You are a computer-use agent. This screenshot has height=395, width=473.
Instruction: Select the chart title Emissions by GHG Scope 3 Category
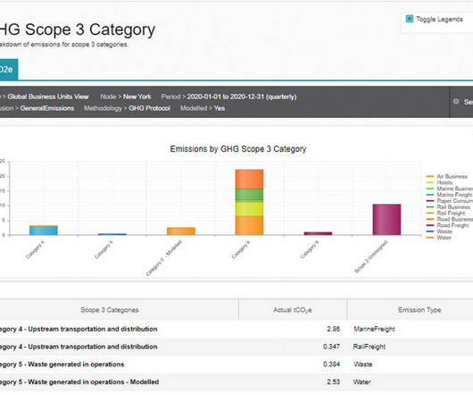coord(238,149)
